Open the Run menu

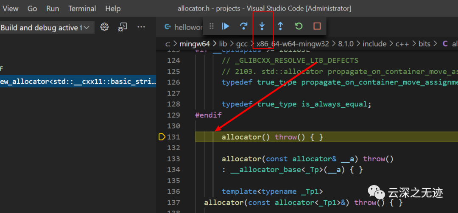(x=53, y=8)
